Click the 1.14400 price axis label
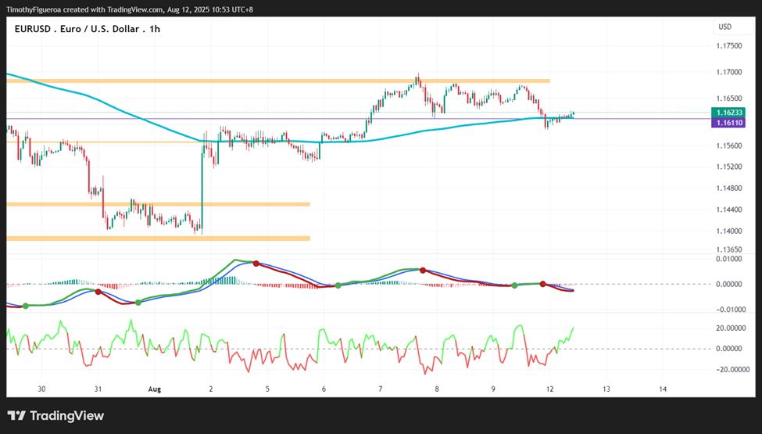 (729, 210)
